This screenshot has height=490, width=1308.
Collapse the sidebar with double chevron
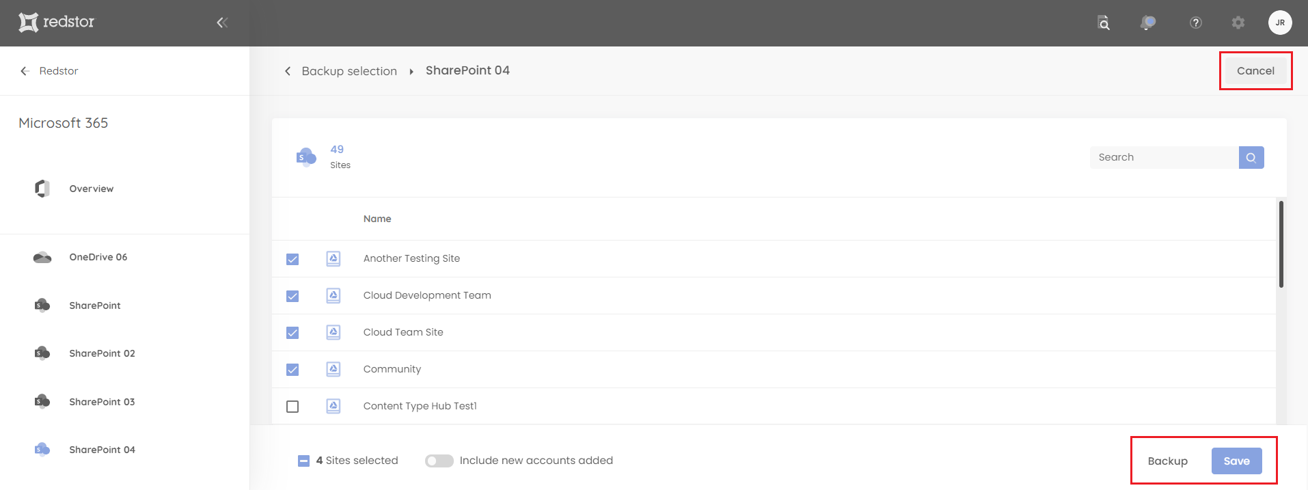[x=222, y=23]
